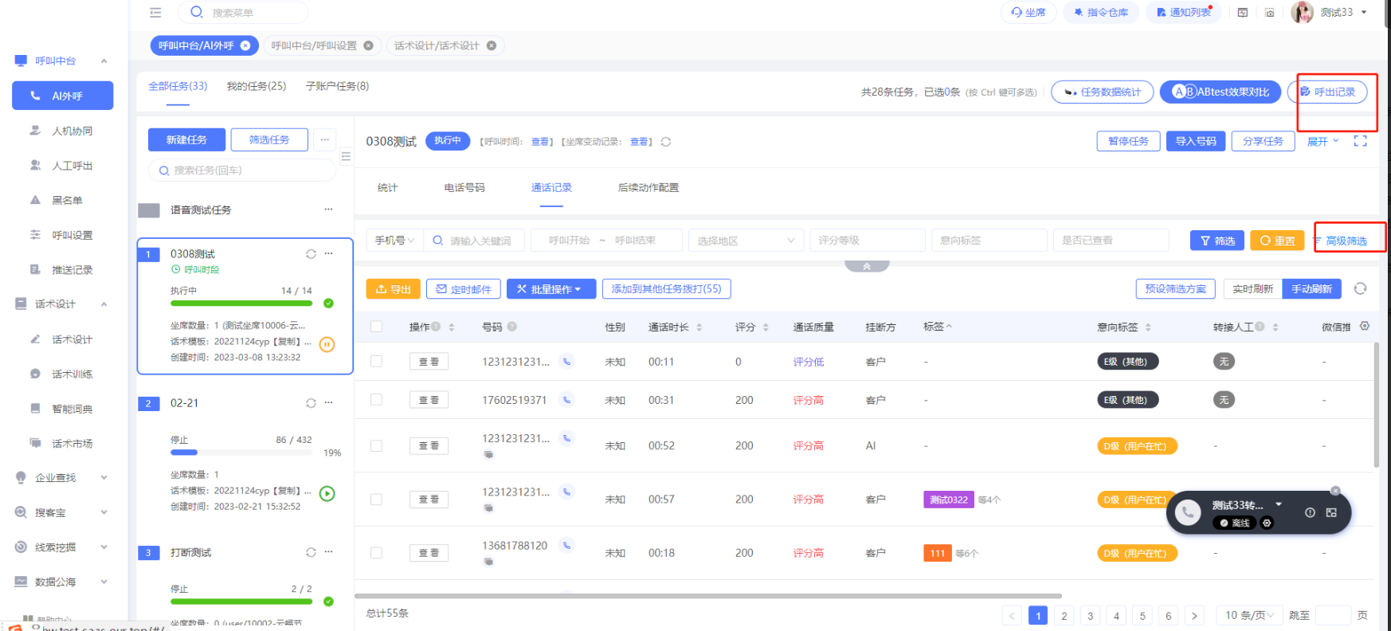Click the table column settings gear icon

coord(1365,326)
